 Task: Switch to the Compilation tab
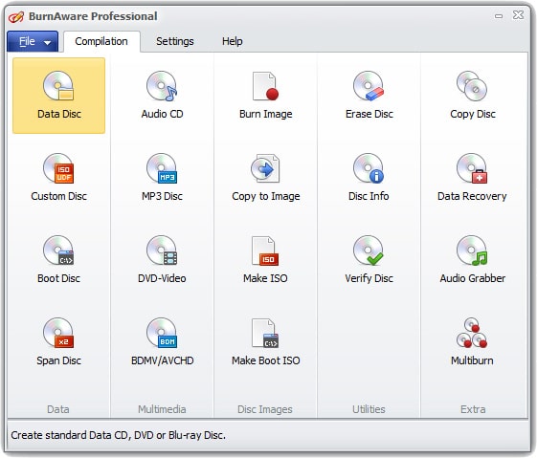click(101, 41)
